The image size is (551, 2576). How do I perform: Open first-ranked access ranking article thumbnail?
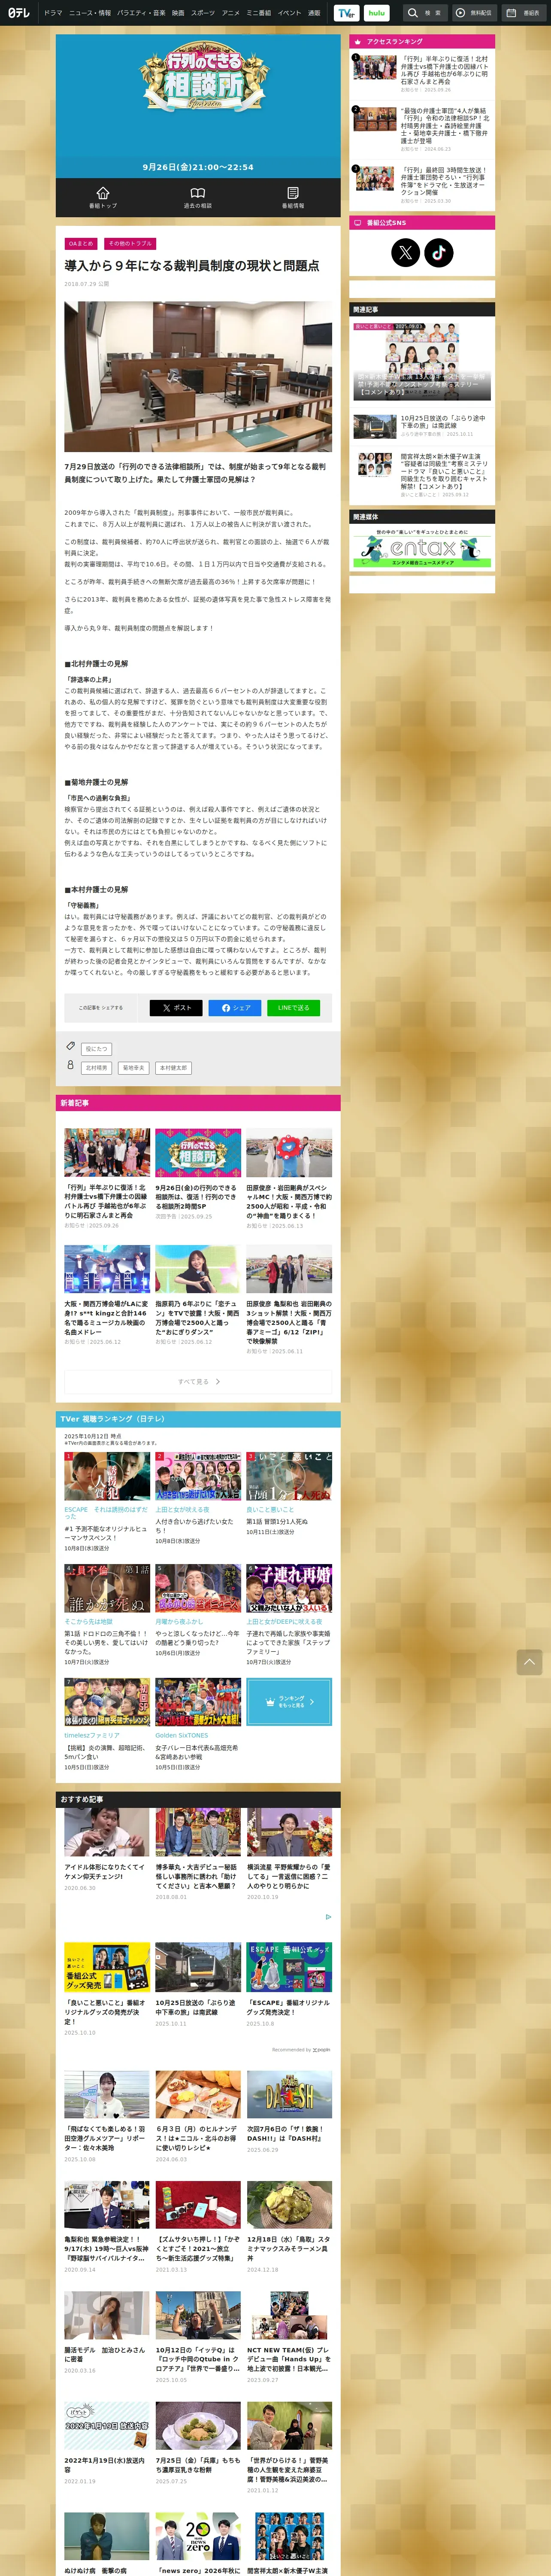point(374,67)
